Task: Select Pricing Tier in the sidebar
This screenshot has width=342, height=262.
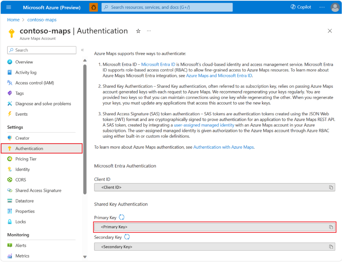Action: (26, 159)
